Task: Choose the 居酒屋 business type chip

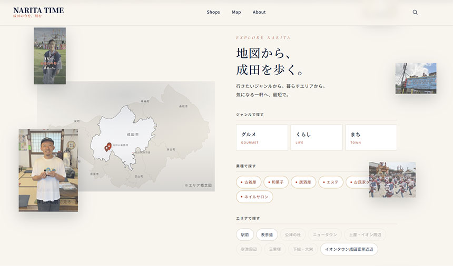Action: click(x=303, y=182)
